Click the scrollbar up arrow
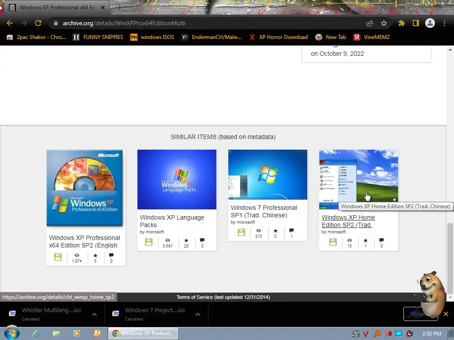This screenshot has width=454, height=340. click(x=450, y=50)
